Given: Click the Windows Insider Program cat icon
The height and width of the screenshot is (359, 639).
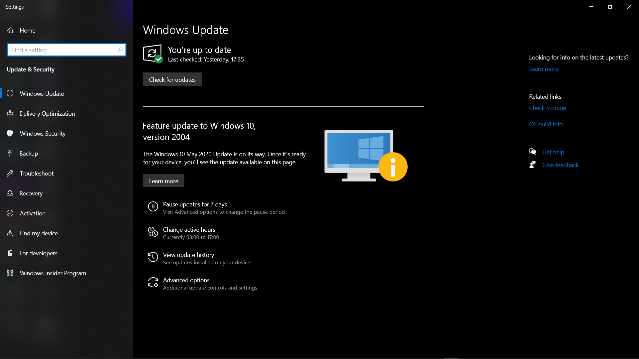Looking at the screenshot, I should coord(10,273).
